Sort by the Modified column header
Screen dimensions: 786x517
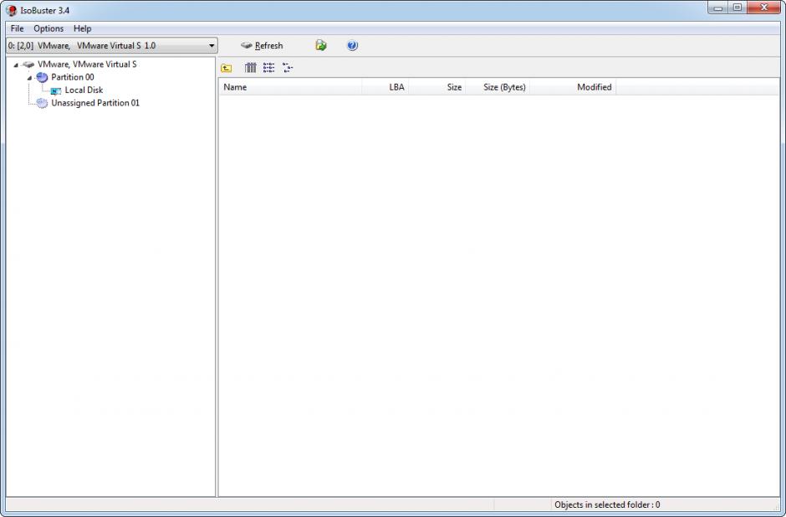tap(573, 87)
